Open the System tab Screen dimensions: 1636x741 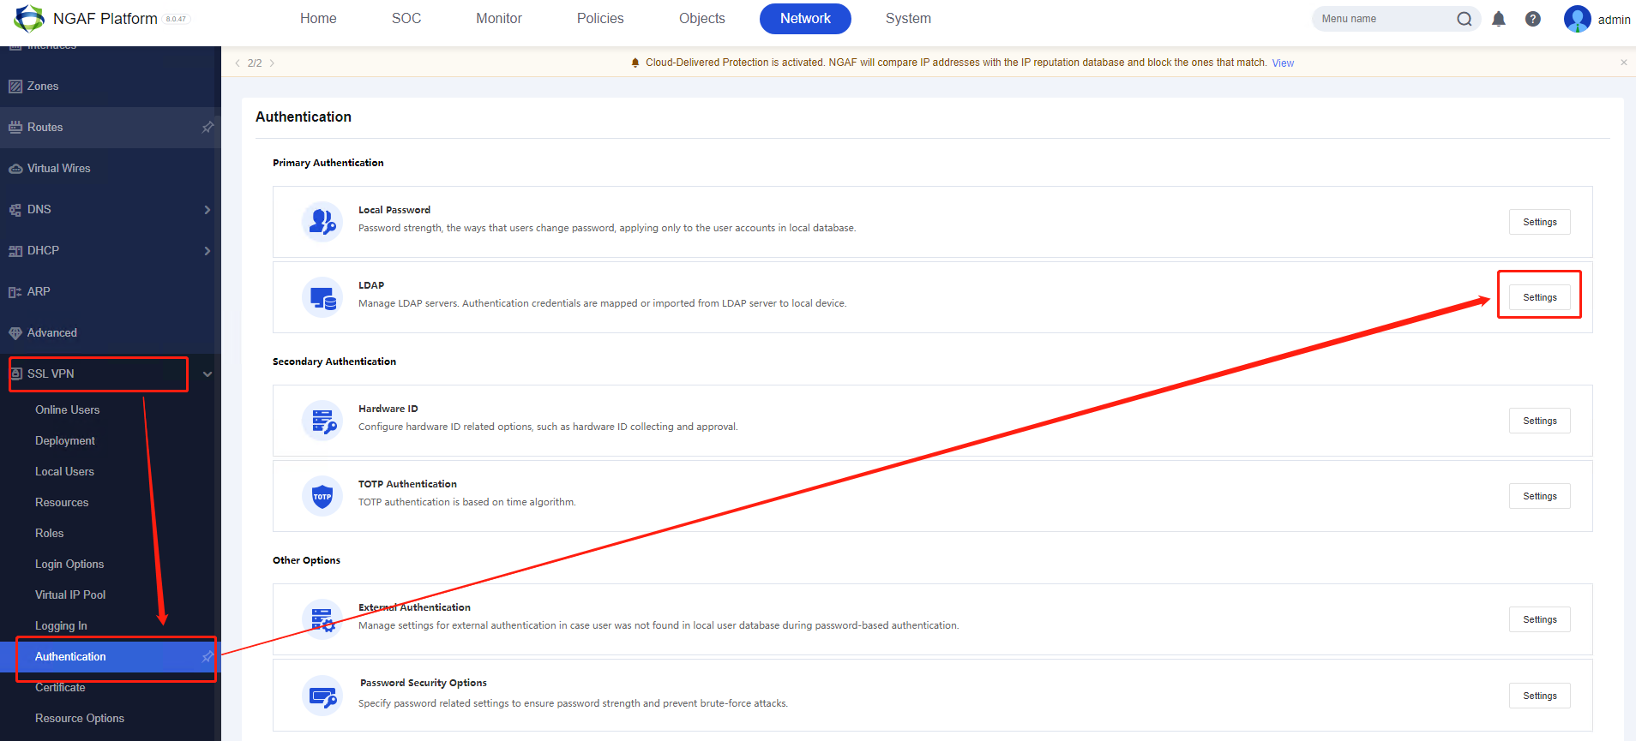tap(908, 19)
